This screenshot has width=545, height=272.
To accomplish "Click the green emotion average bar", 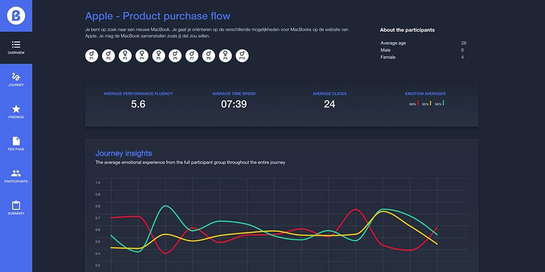I will [443, 103].
